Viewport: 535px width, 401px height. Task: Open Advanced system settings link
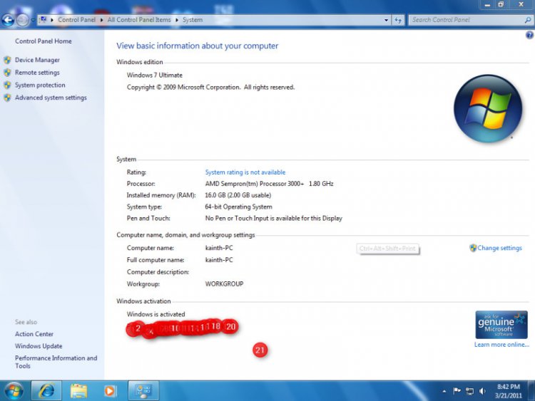click(51, 98)
